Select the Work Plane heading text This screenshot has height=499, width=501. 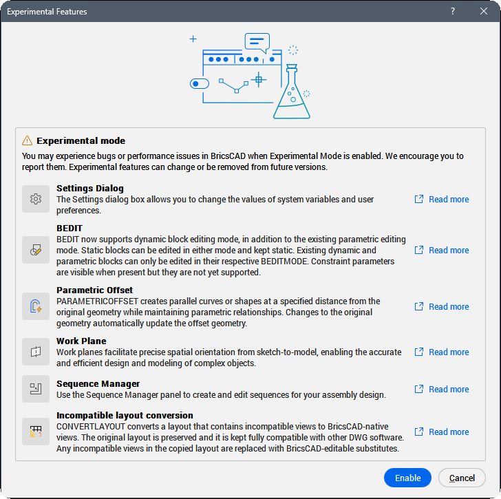point(81,341)
